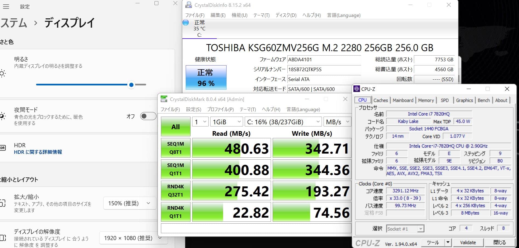Switch to the Graphics tab in CPU-Z
The height and width of the screenshot is (248, 519).
[x=464, y=100]
